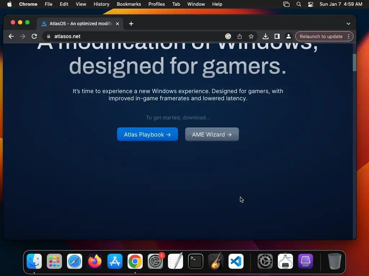Open the Help menu
The width and height of the screenshot is (369, 276).
coord(217,4)
